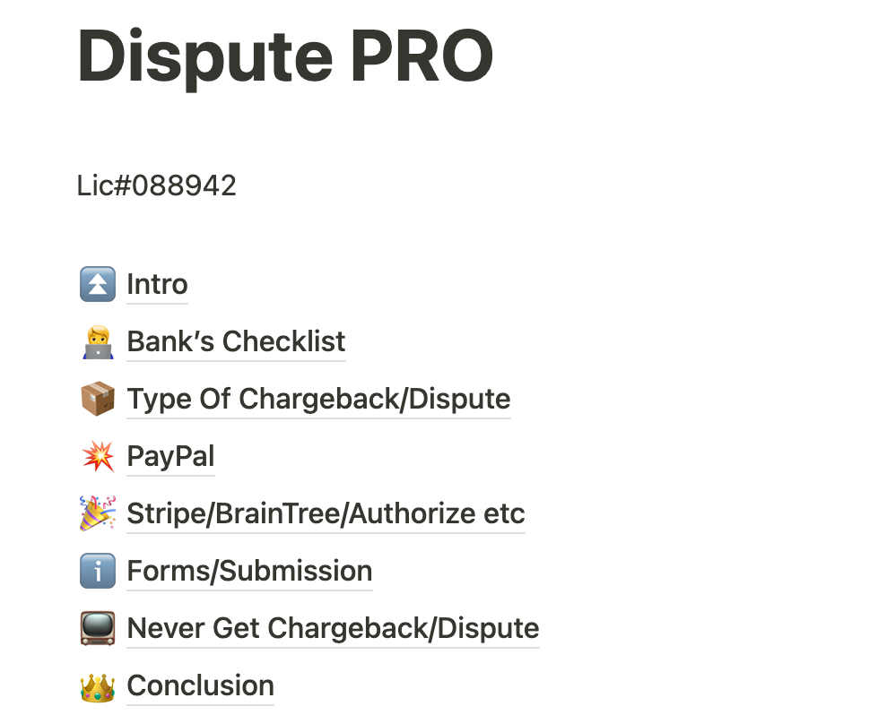Click the party popper icon
The width and height of the screenshot is (895, 715).
click(98, 513)
